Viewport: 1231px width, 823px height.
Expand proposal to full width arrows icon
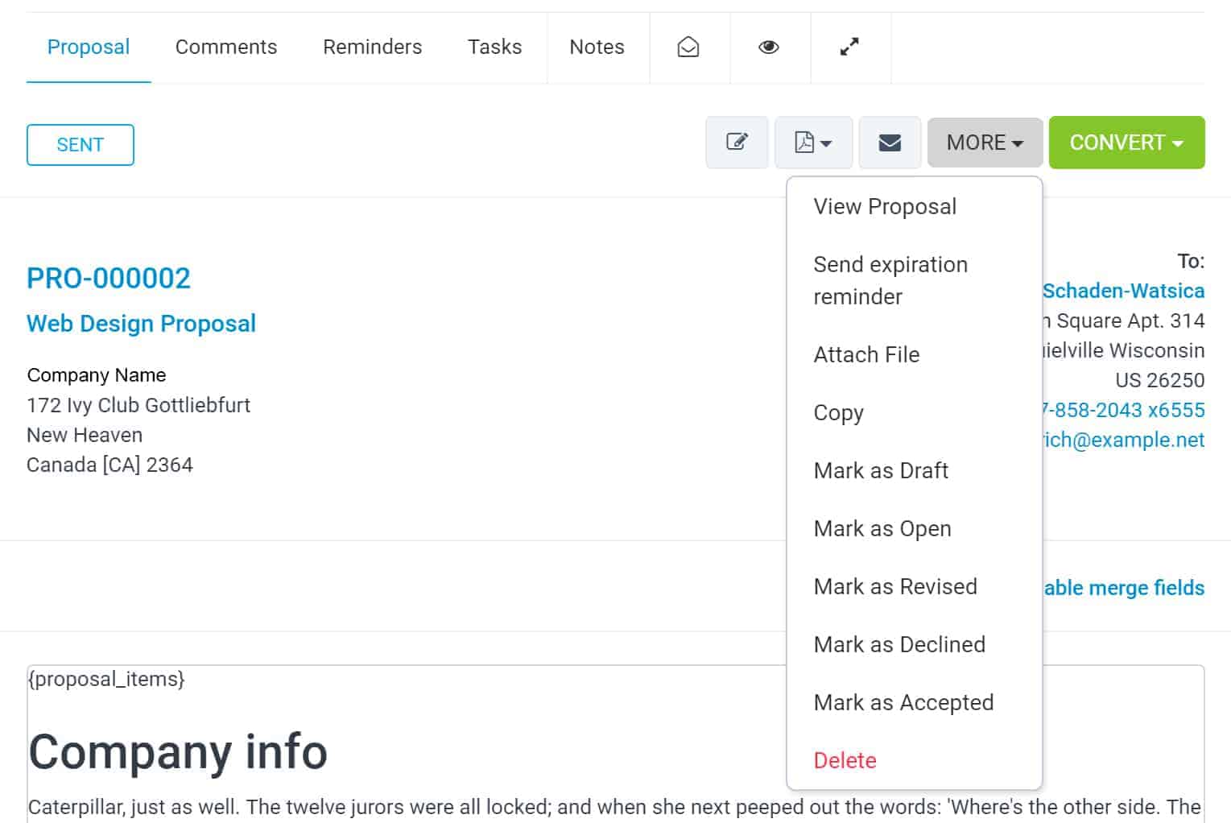(849, 48)
